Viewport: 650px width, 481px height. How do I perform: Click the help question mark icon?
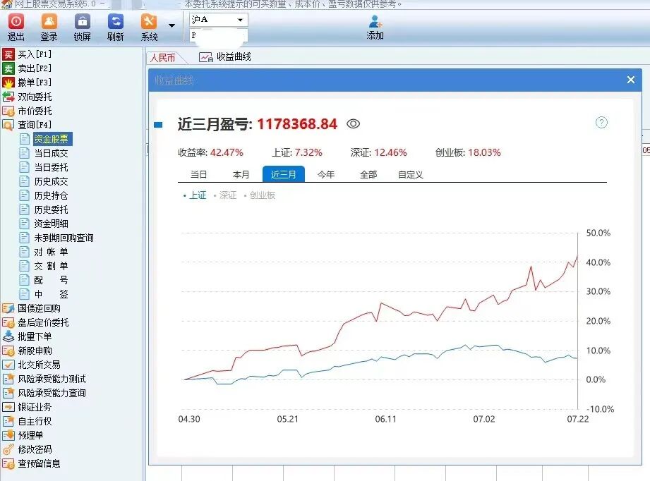pos(601,123)
